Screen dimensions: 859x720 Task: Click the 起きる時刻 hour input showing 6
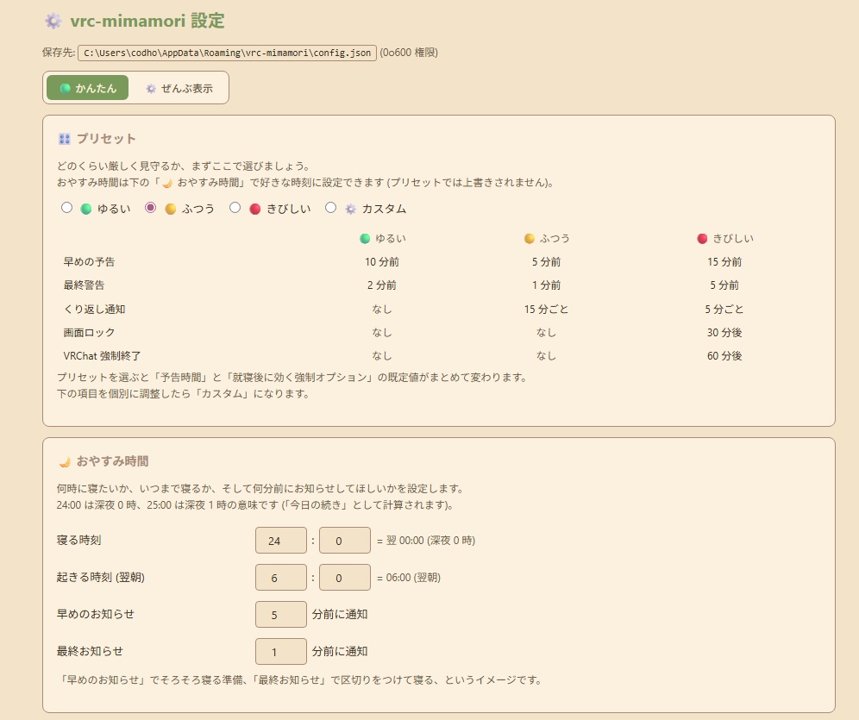(x=280, y=577)
